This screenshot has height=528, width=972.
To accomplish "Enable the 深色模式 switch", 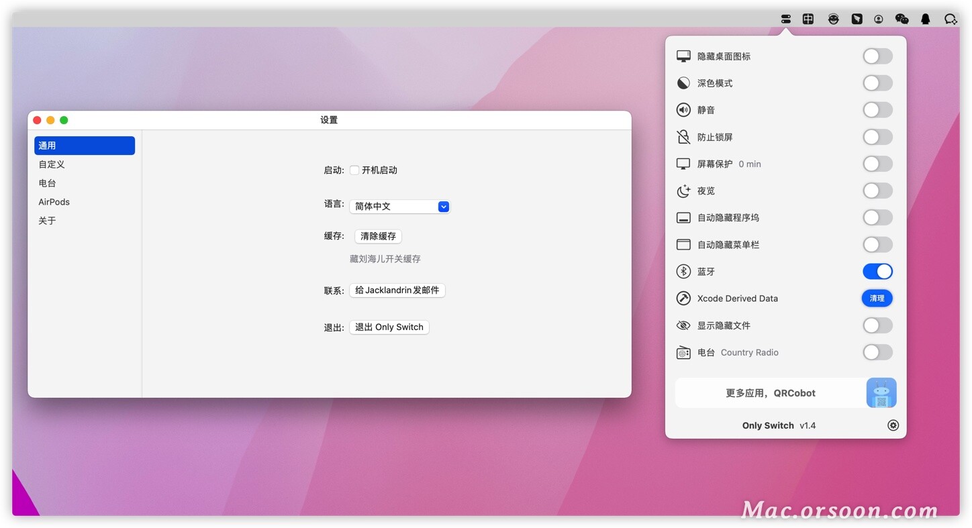I will pyautogui.click(x=877, y=83).
